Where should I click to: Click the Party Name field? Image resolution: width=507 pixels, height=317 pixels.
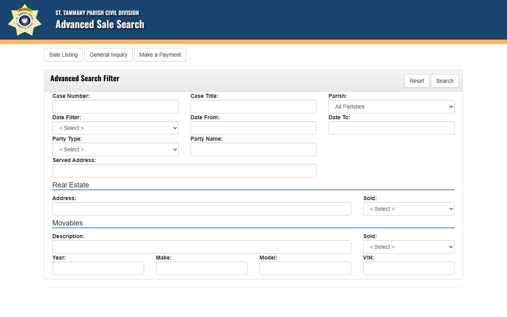253,149
